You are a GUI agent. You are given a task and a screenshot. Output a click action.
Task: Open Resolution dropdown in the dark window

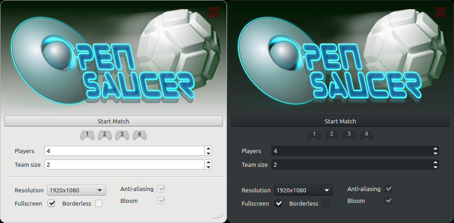click(304, 190)
